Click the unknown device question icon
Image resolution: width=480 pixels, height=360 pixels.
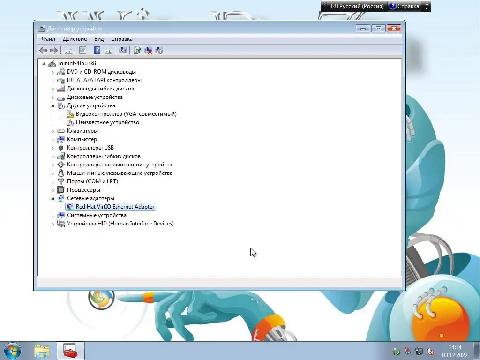click(70, 122)
